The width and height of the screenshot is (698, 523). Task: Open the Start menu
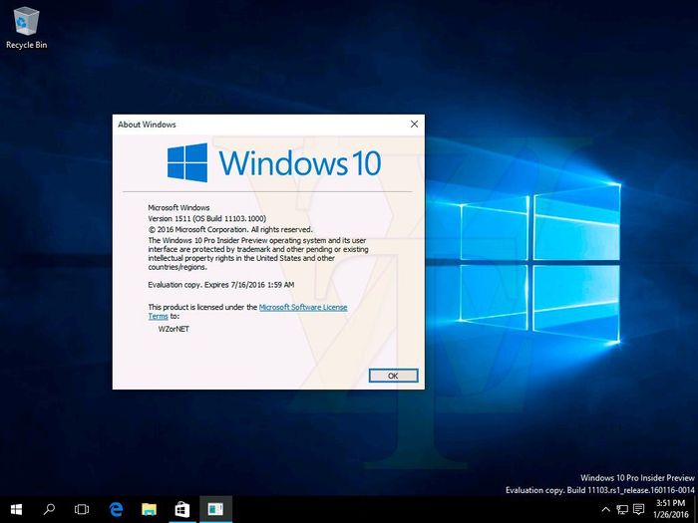pos(16,509)
